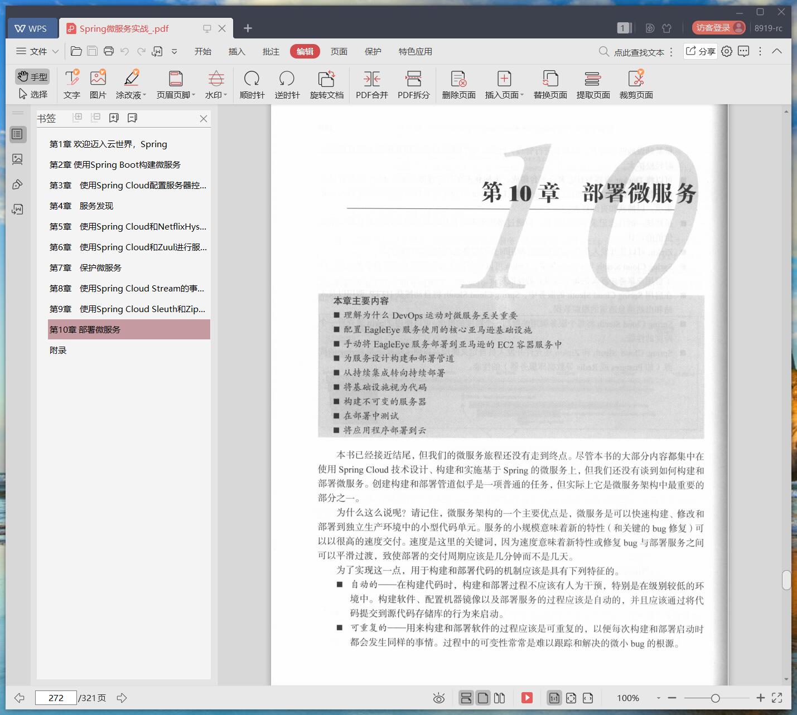Click the 水印 watermark icon
797x715 pixels.
(x=216, y=79)
